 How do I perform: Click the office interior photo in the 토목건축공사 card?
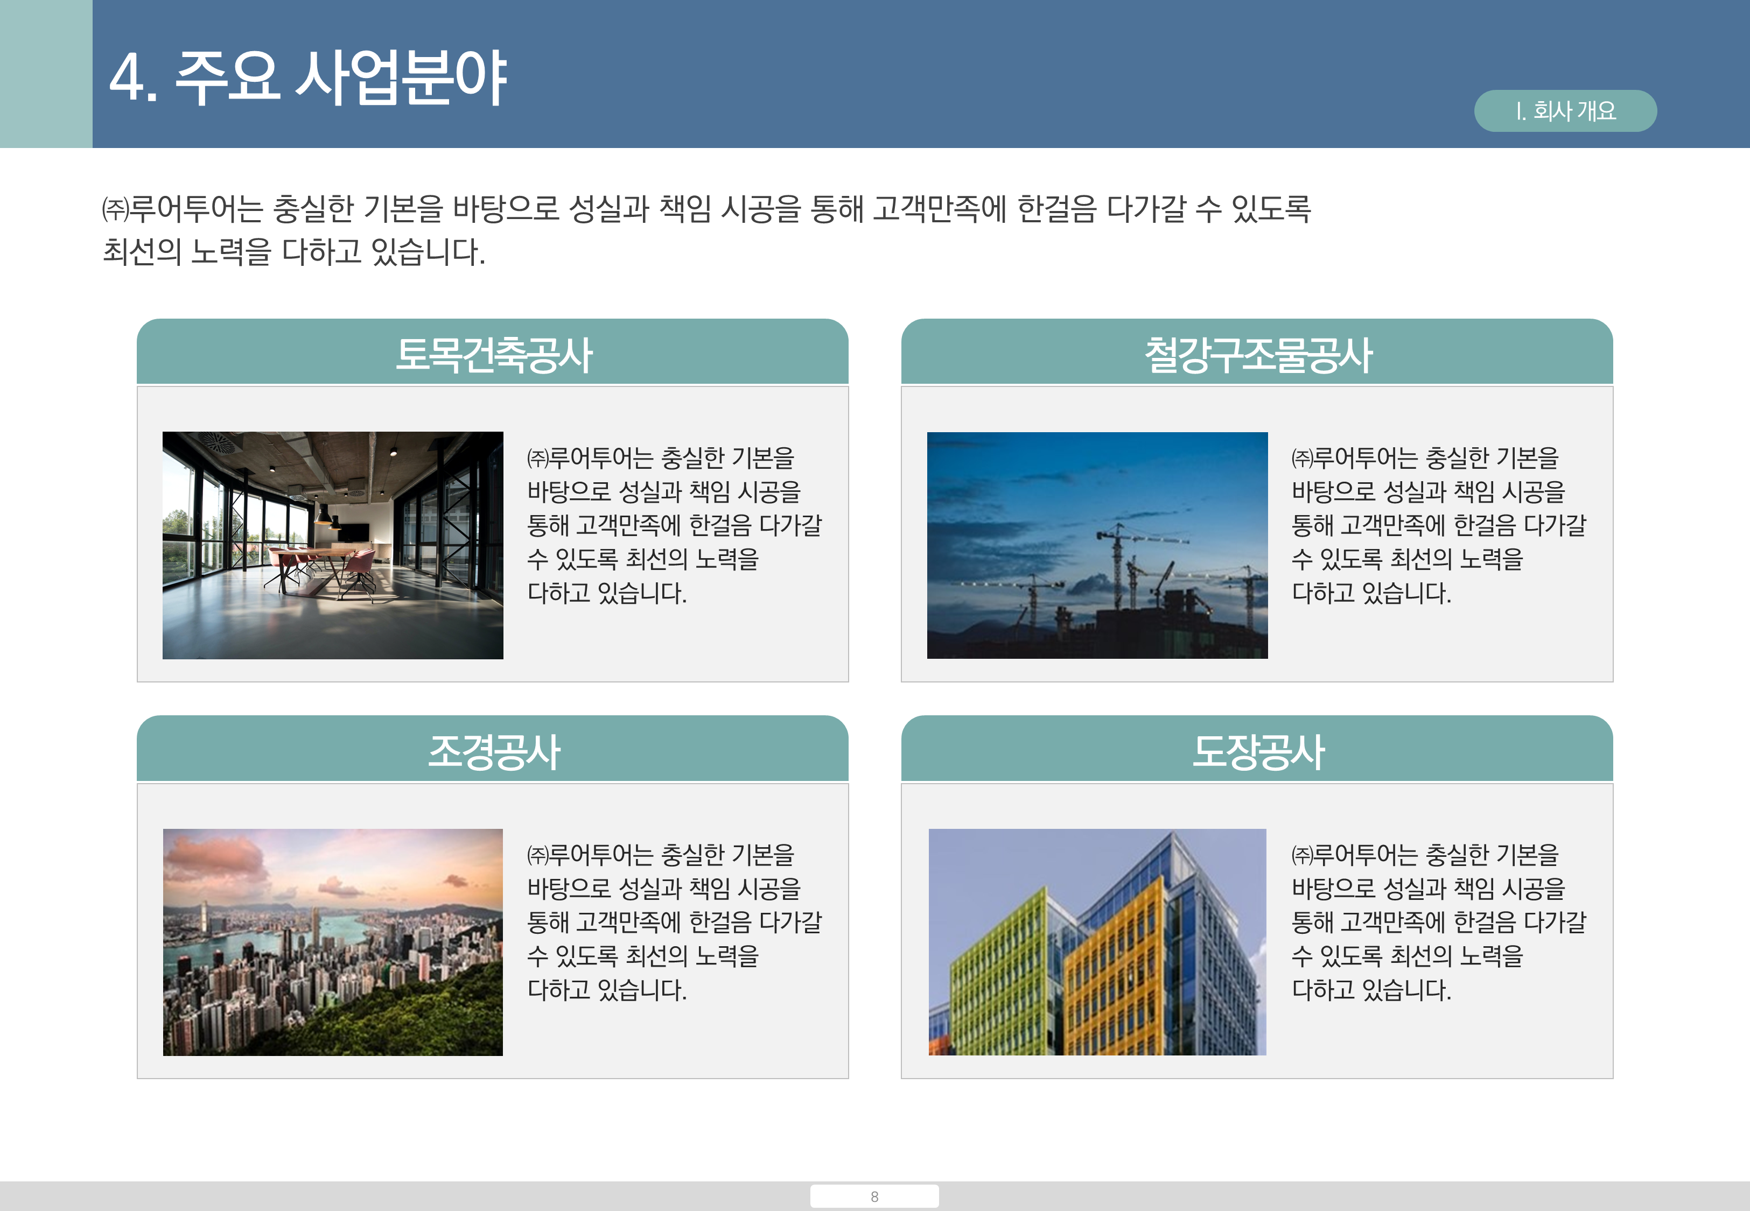coord(332,546)
